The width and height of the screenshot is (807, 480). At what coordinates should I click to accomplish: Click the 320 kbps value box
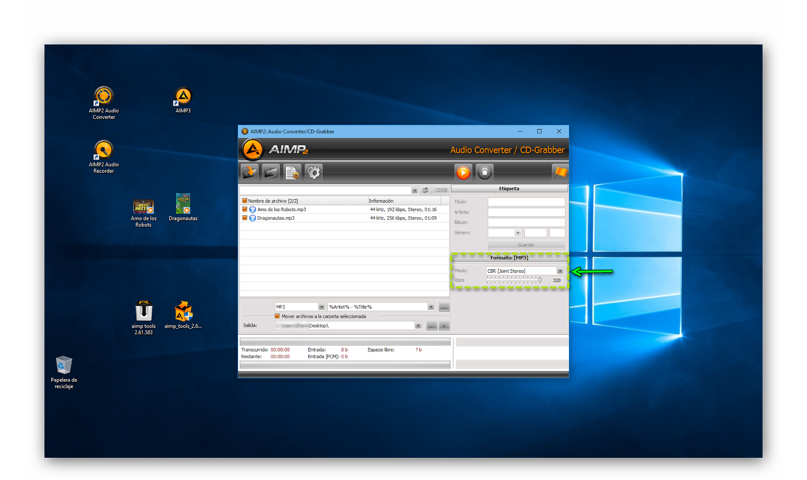click(x=556, y=280)
